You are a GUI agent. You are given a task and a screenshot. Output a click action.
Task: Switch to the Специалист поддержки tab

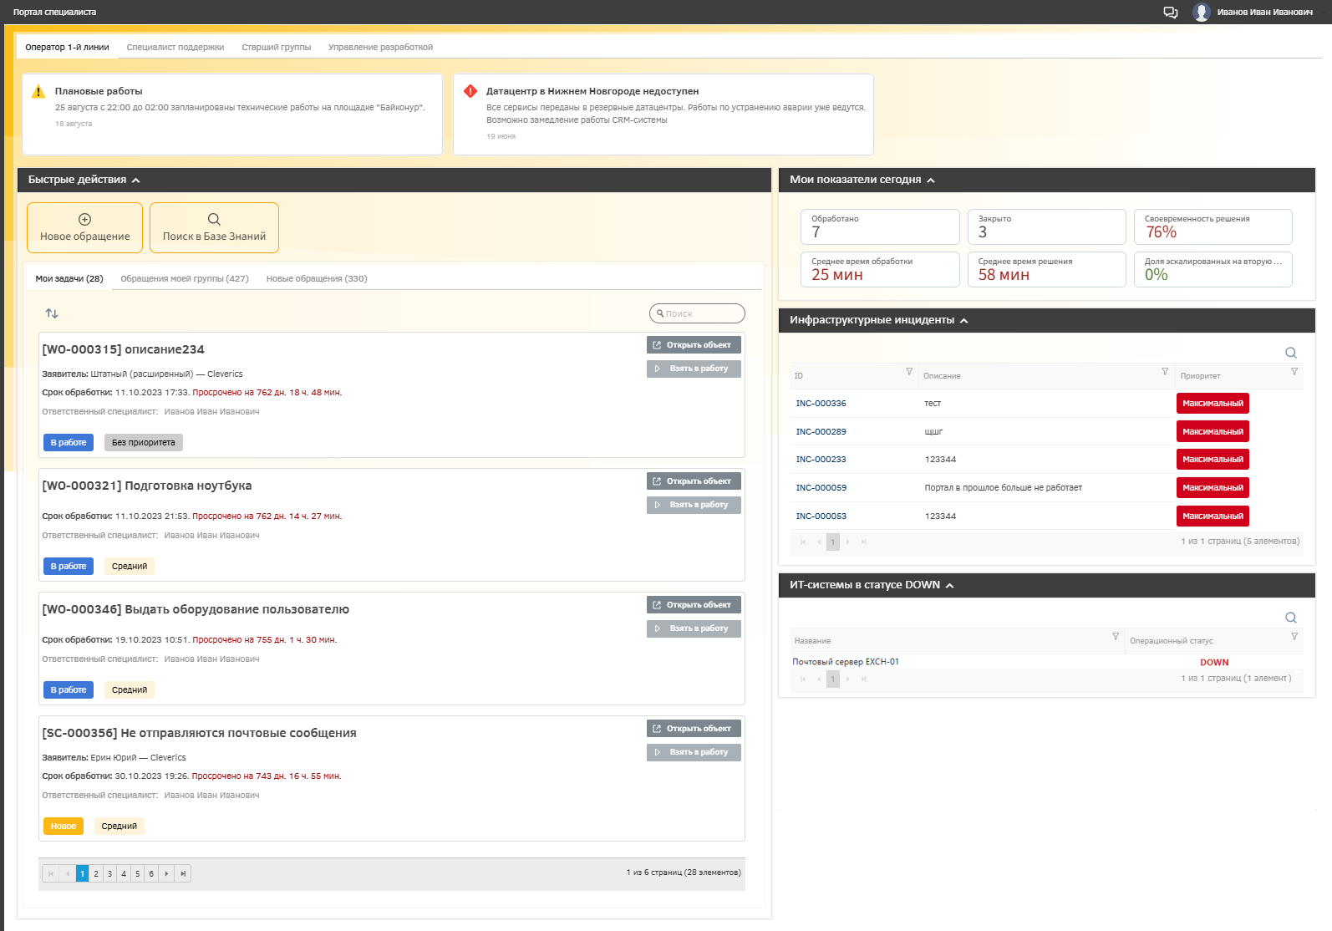[x=175, y=48]
